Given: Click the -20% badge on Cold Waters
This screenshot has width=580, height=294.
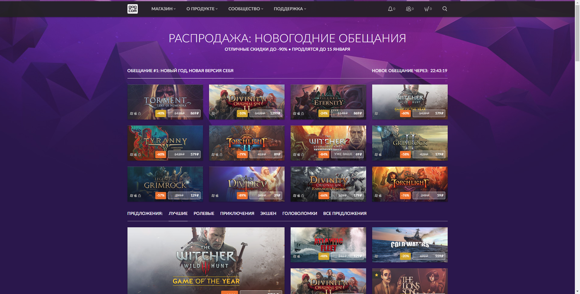Looking at the screenshot, I should 405,256.
